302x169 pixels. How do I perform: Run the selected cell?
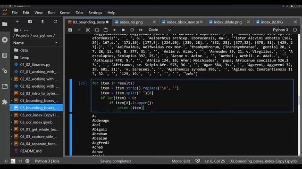click(115, 30)
